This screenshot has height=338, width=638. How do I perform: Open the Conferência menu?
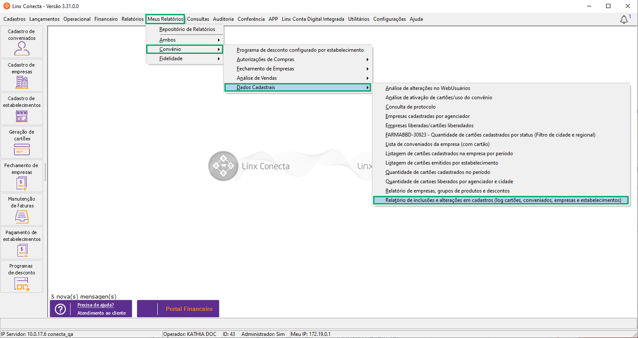[251, 19]
